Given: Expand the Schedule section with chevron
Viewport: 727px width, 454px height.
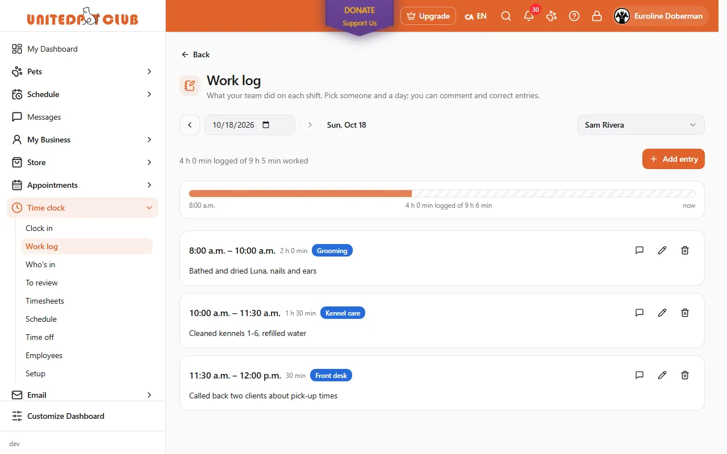Looking at the screenshot, I should [x=82, y=94].
